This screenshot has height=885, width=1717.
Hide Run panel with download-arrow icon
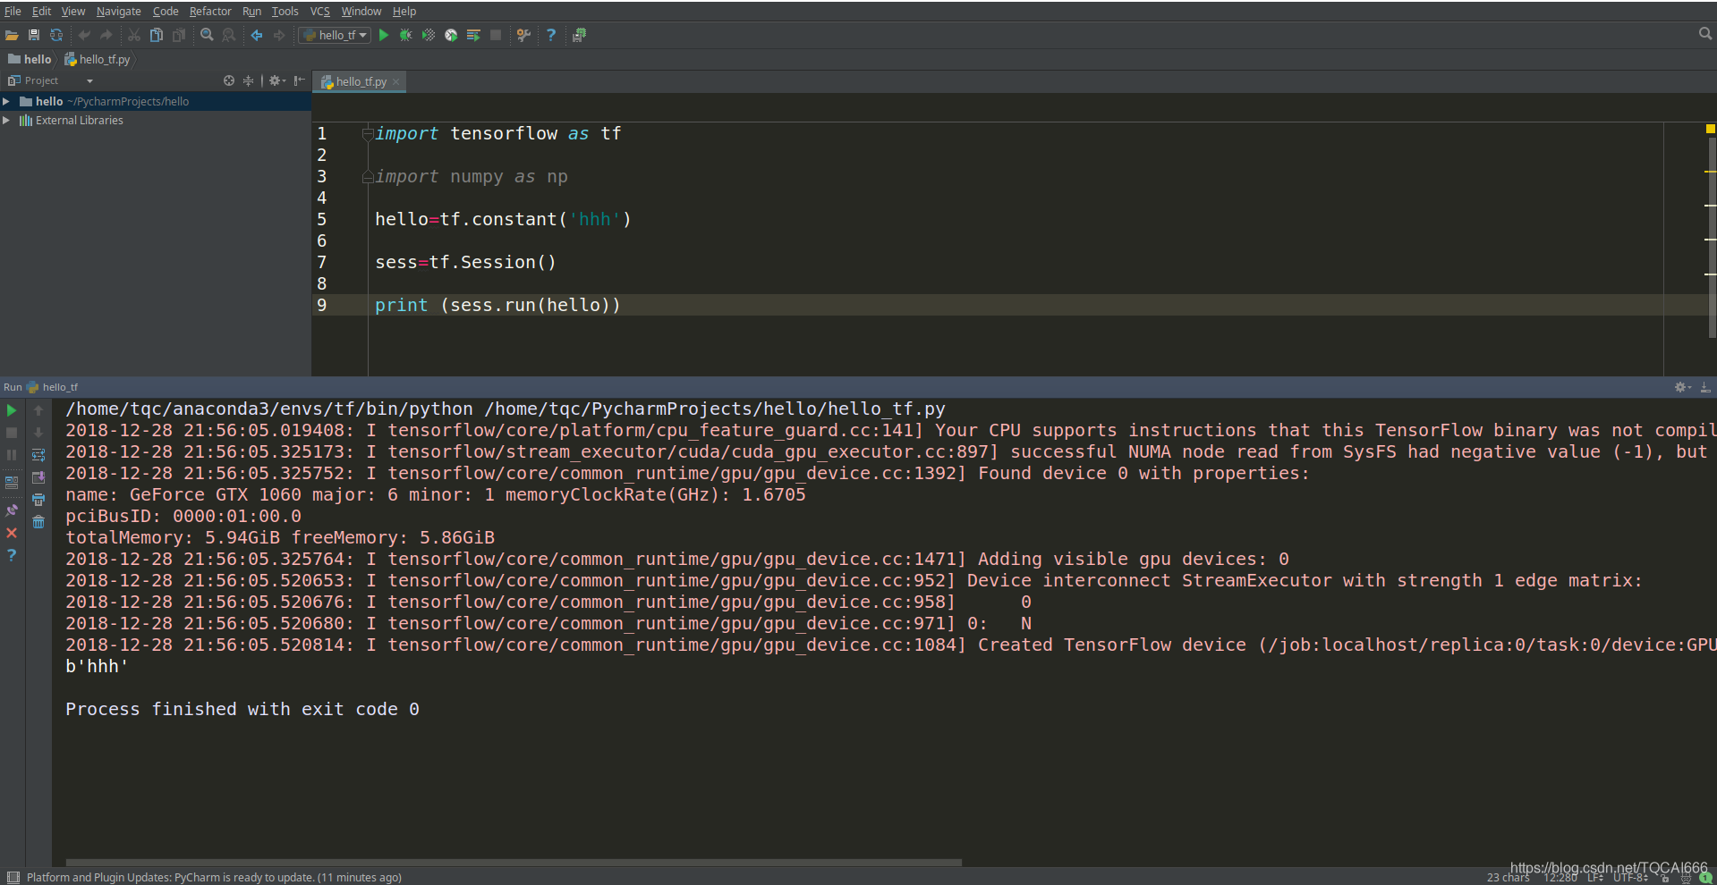[1705, 387]
